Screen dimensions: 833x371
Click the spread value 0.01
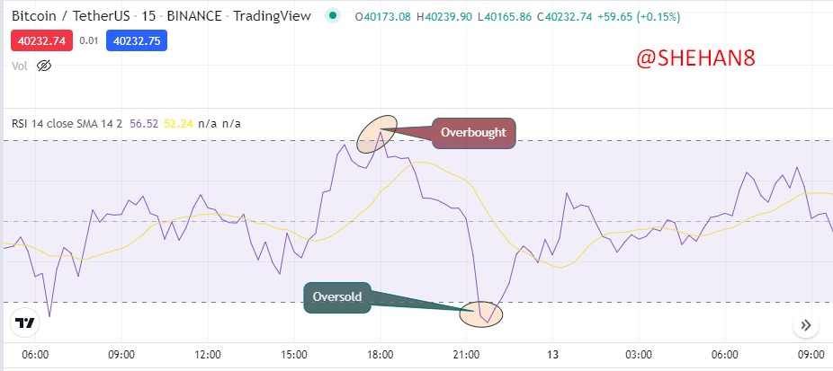[x=89, y=40]
